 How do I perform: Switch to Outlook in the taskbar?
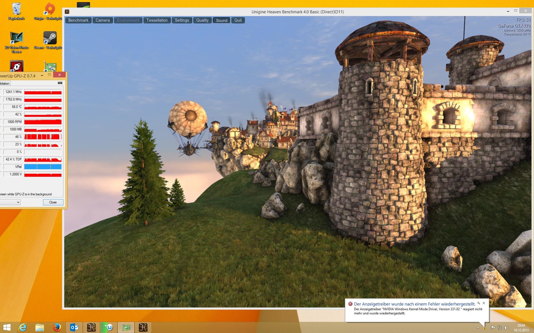(x=74, y=327)
